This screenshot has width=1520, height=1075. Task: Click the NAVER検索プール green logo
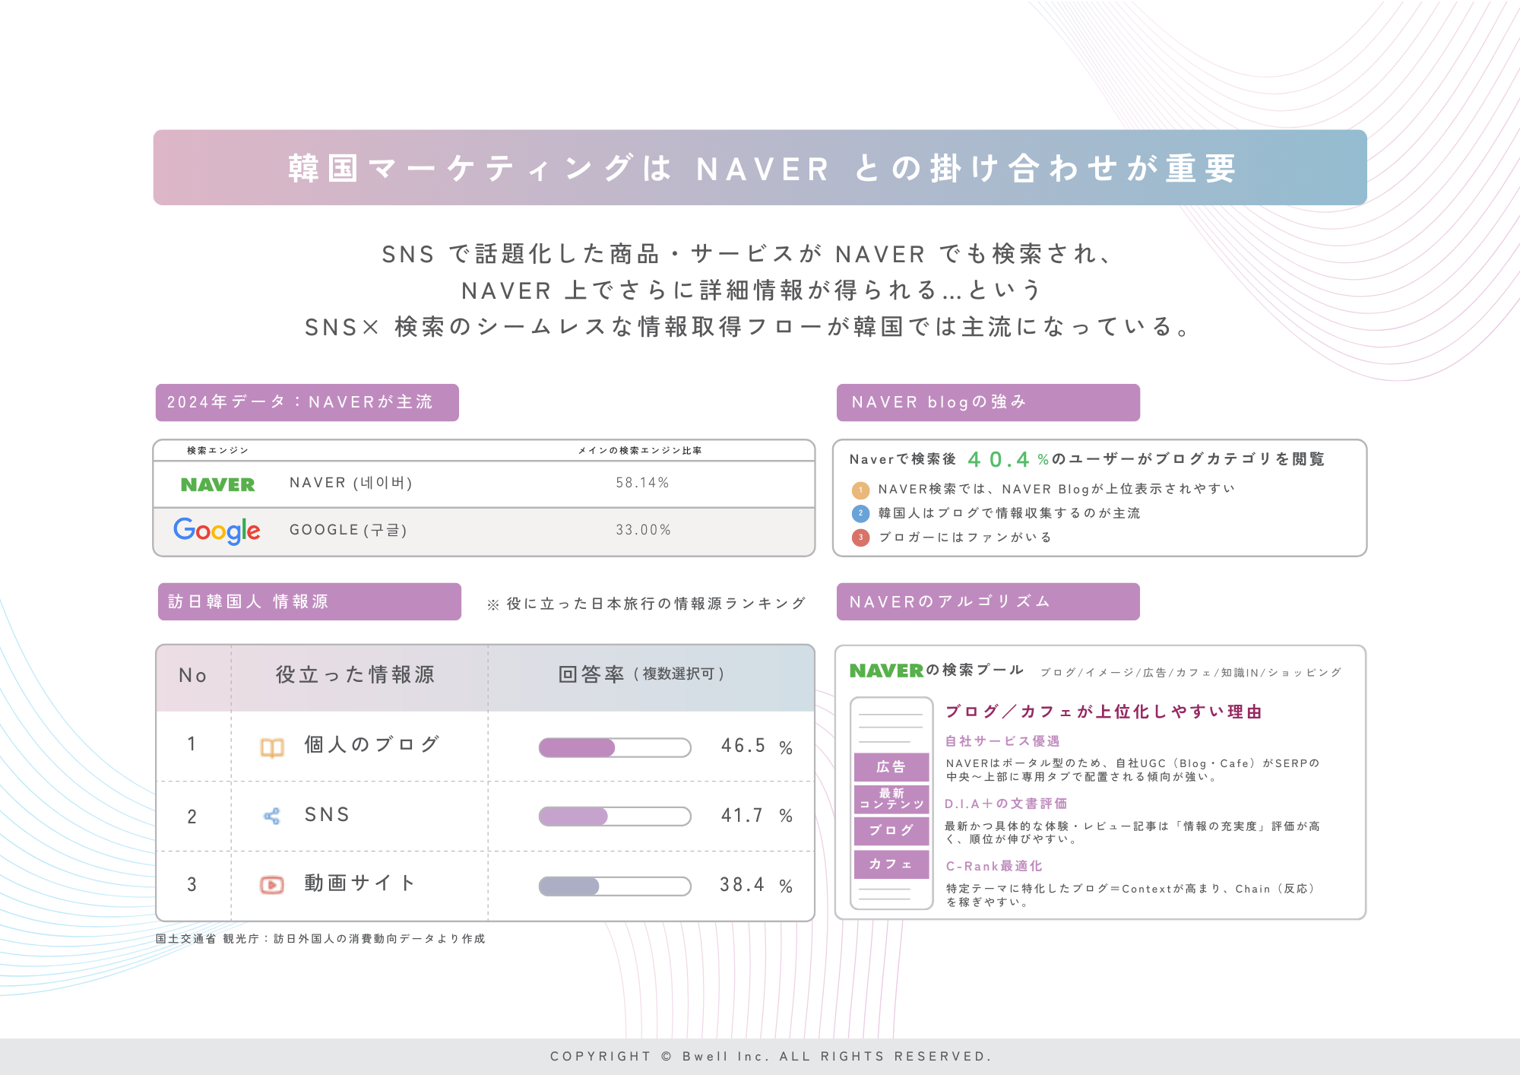[x=886, y=671]
